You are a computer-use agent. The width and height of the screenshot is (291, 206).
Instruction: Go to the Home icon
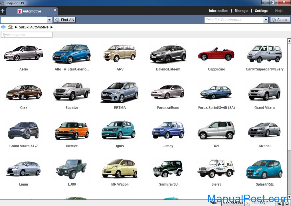10,27
